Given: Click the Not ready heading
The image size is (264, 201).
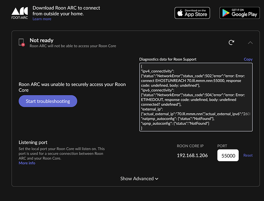Looking at the screenshot, I should pyautogui.click(x=42, y=40).
